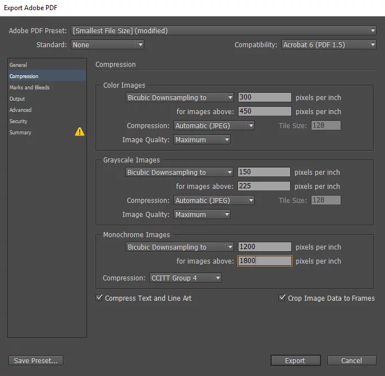
Task: Click the yellow warning icon beside Summary
Action: (80, 132)
